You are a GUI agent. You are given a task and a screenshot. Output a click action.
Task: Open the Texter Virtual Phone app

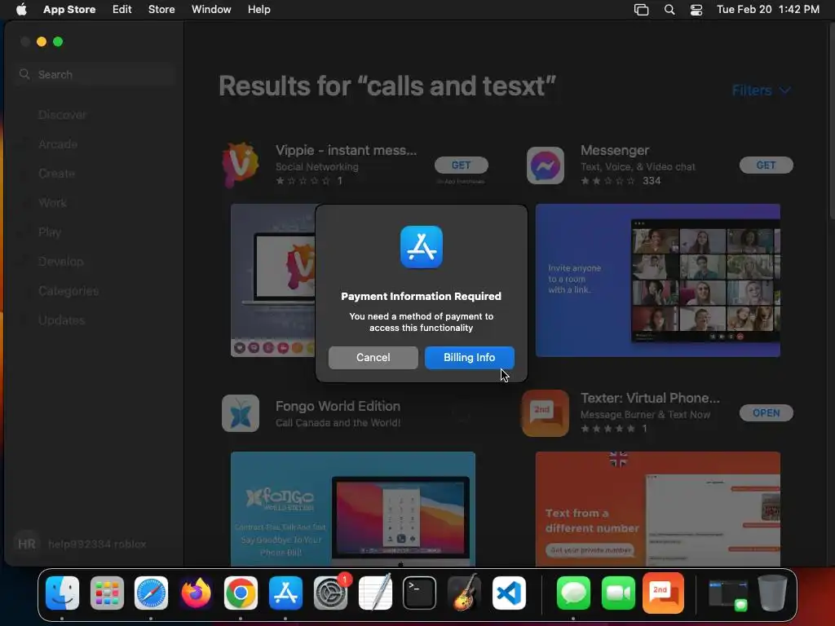coord(766,412)
